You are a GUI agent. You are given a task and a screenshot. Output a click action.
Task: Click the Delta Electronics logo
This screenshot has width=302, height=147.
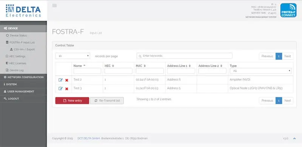[x=23, y=11]
